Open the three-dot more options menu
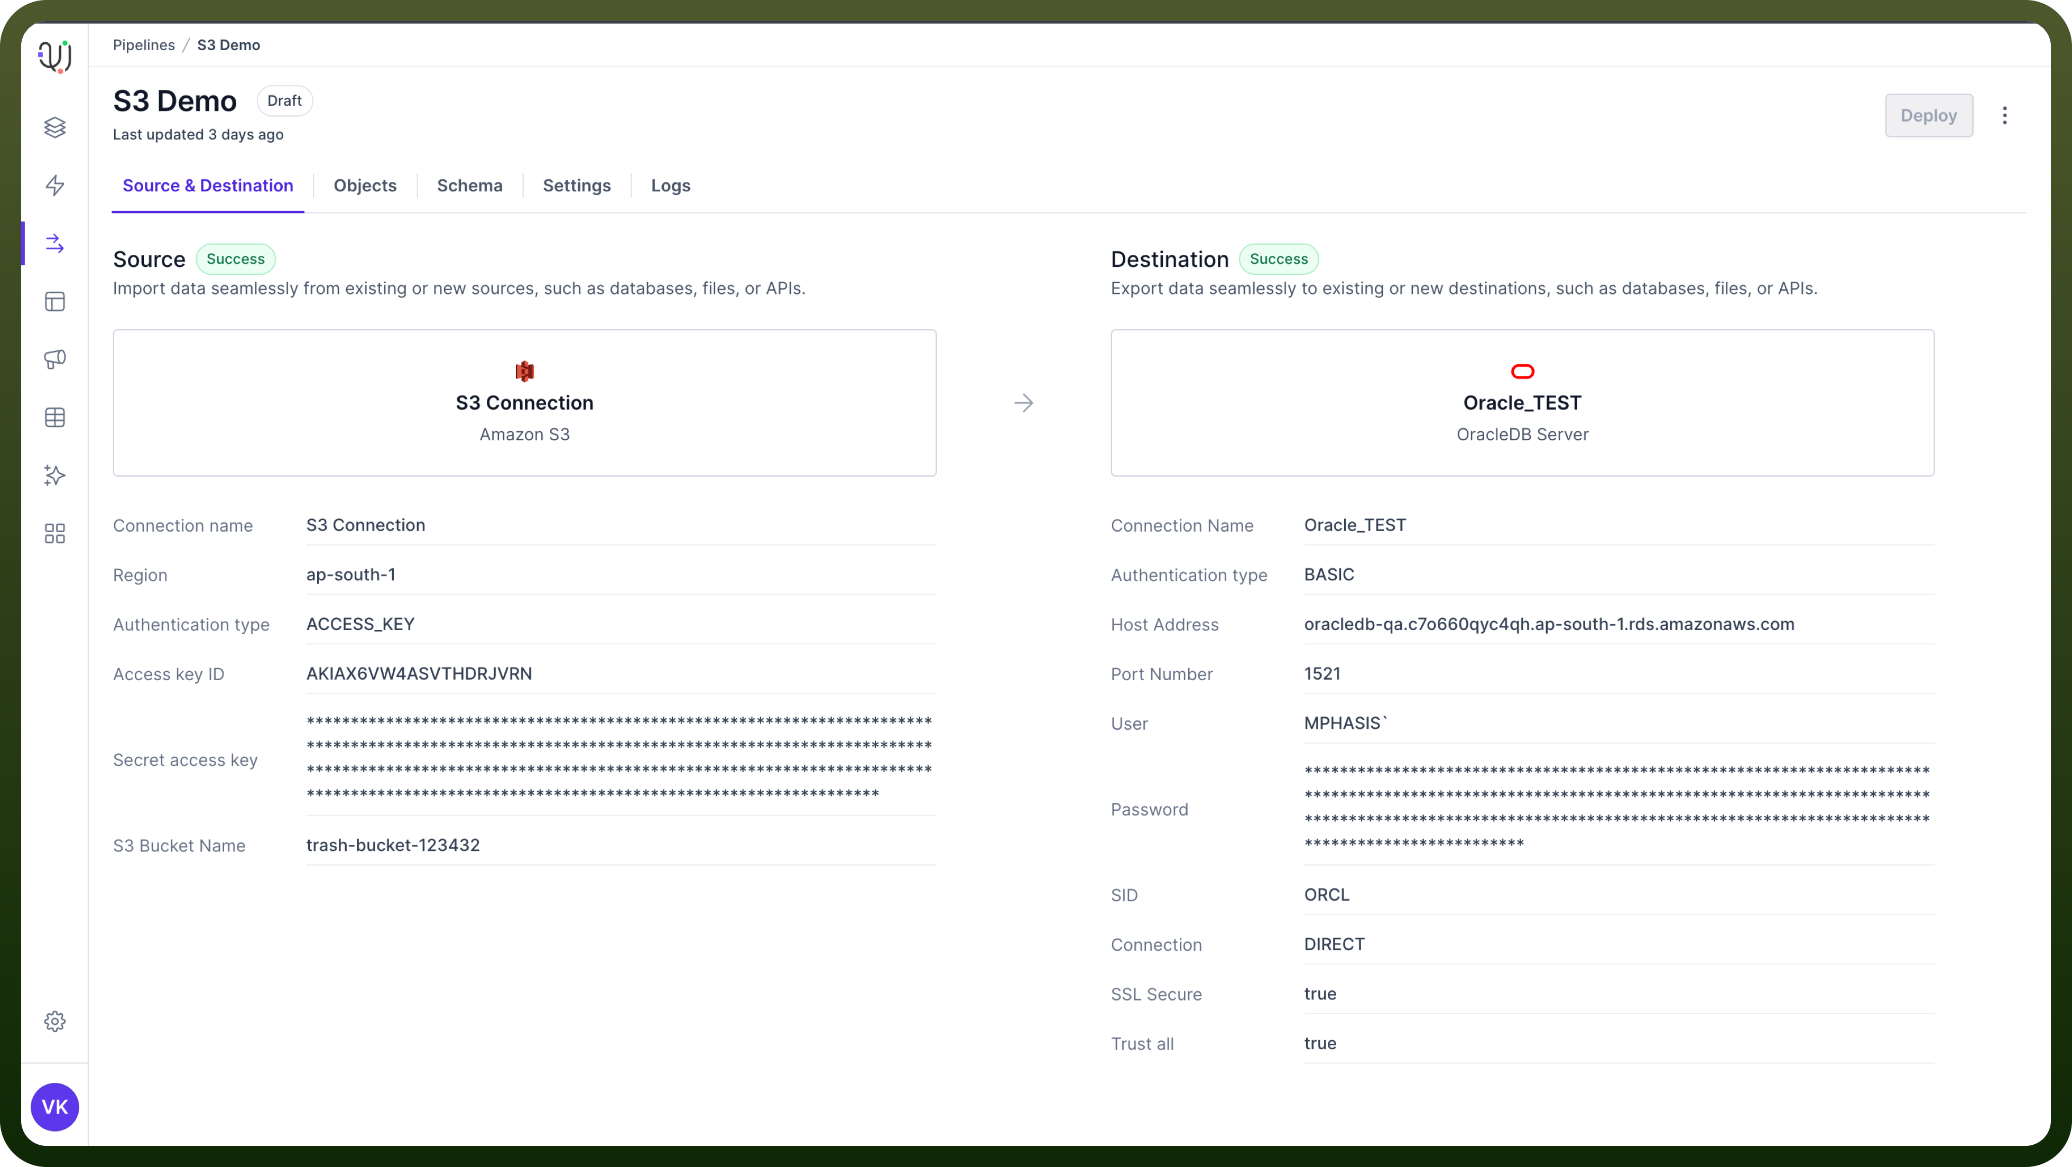This screenshot has height=1167, width=2072. point(2004,116)
